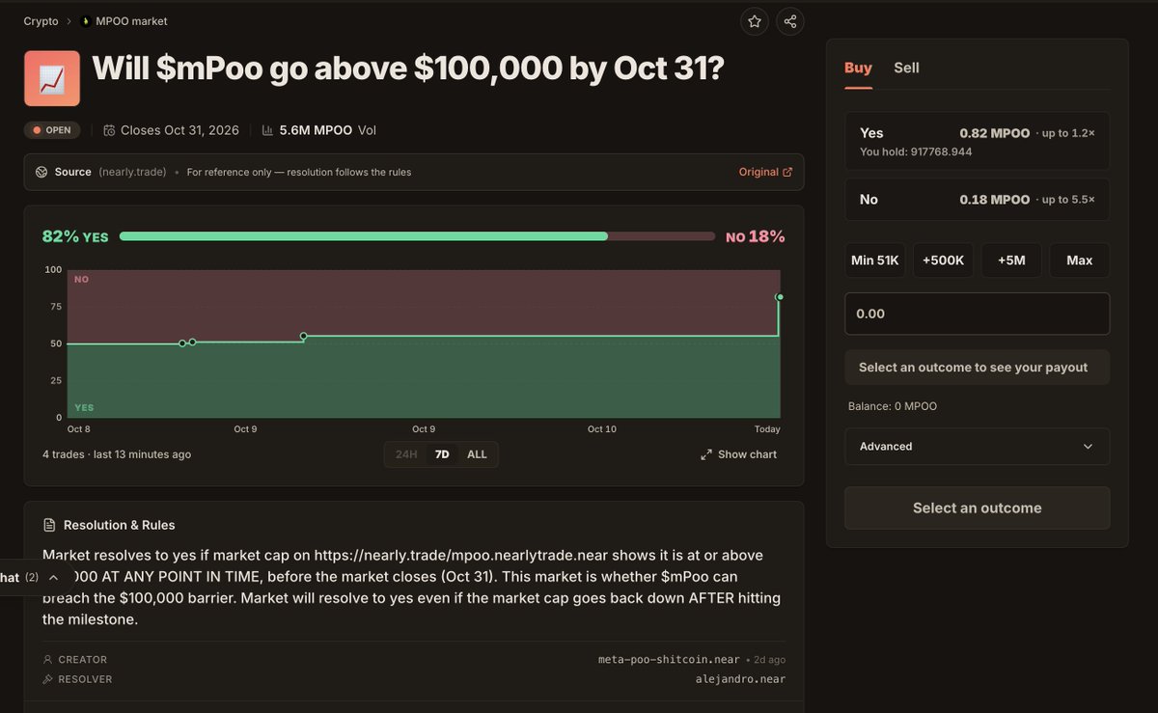Click the CREATOR person icon
Screen dimensions: 1158x713
(x=47, y=660)
